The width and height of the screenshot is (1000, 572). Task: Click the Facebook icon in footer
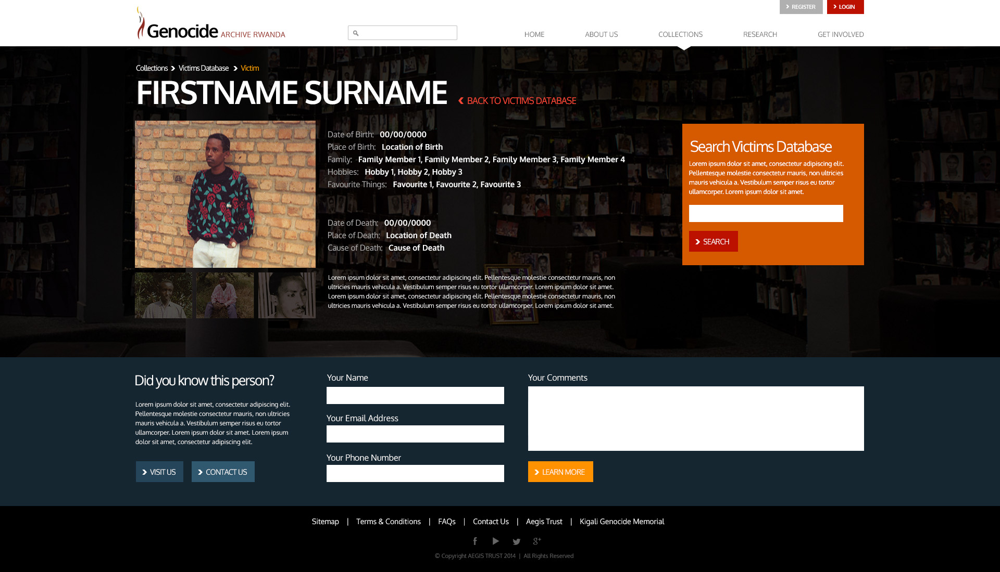coord(475,541)
